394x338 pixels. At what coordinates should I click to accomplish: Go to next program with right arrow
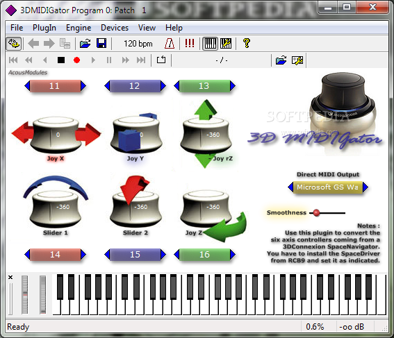49,44
